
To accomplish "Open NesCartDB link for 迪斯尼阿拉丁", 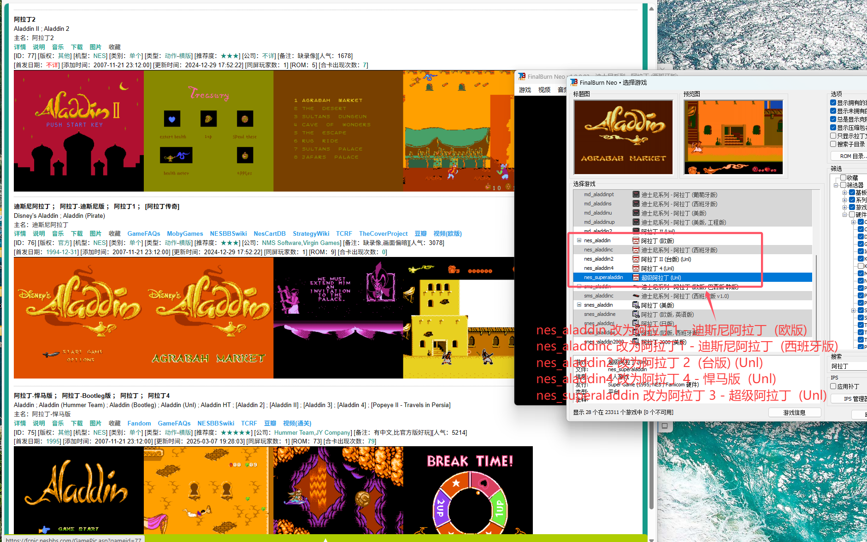I will 270,234.
